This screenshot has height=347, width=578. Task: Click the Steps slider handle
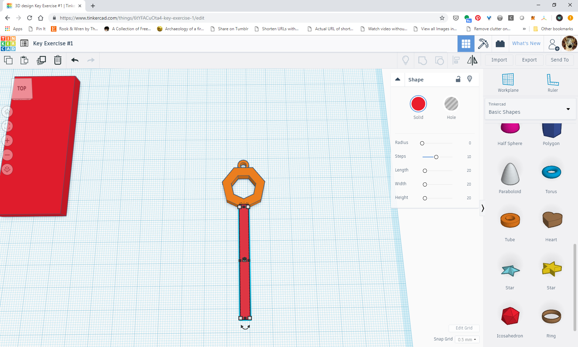coord(436,157)
